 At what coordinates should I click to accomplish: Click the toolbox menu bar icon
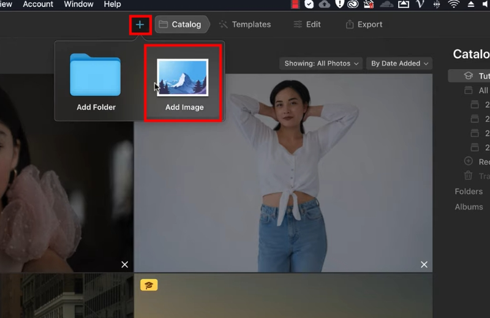[x=369, y=4]
